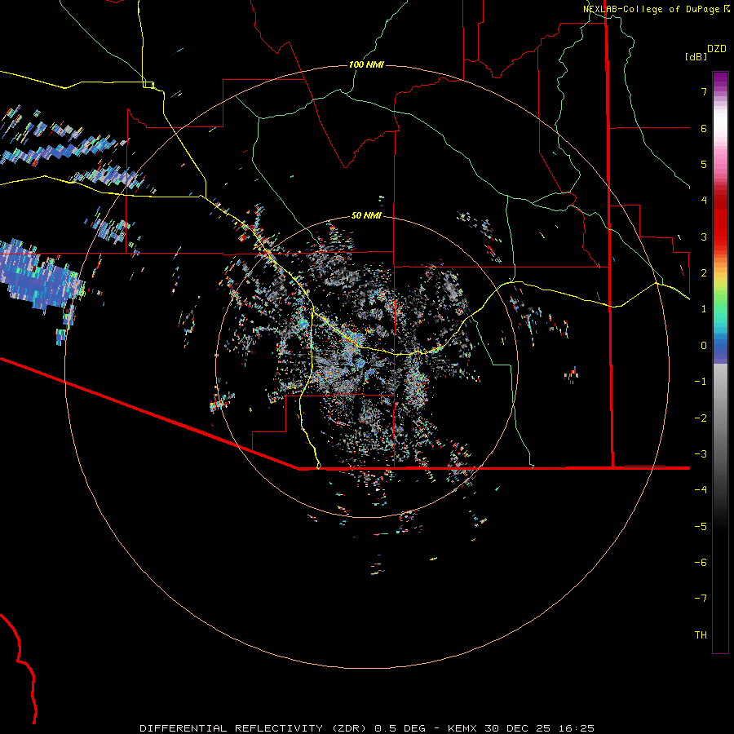
Task: Click the -6 value on the color scale
Action: click(701, 563)
